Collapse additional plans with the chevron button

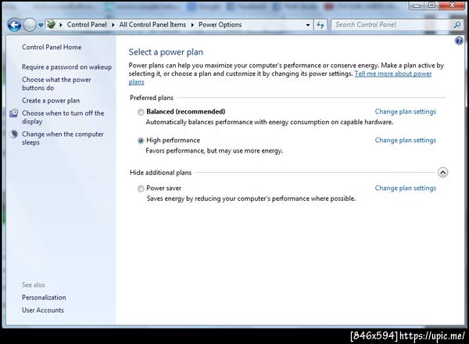tap(442, 173)
